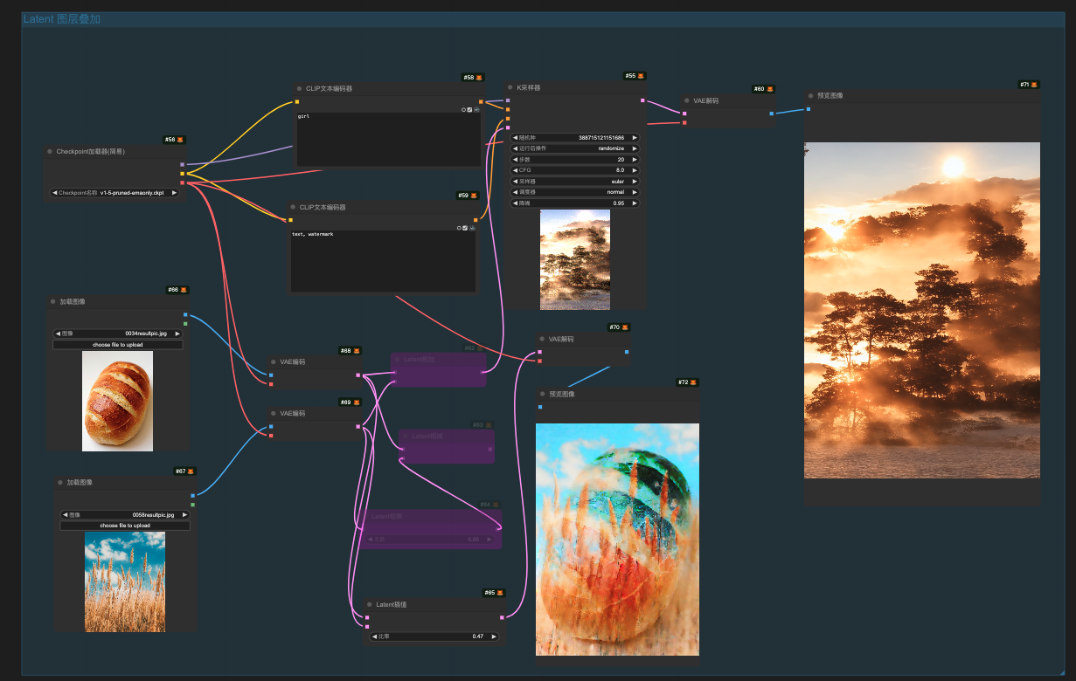
Task: Click the muted Latent相加 node #62
Action: click(x=438, y=369)
